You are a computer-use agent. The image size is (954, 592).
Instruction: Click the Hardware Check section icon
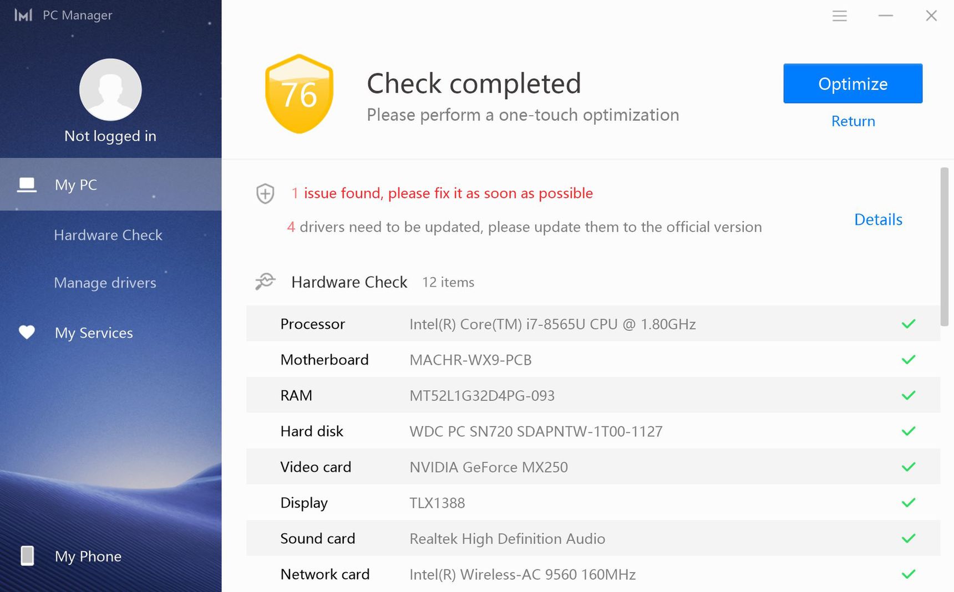265,282
